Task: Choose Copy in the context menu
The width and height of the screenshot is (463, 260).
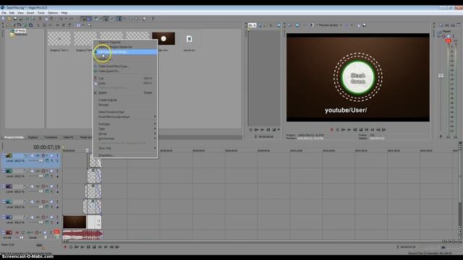Action: point(125,83)
